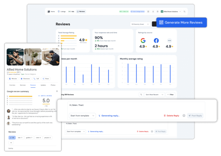
Task: Expand the Allied Home Solutions account dropdown
Action: [171, 11]
